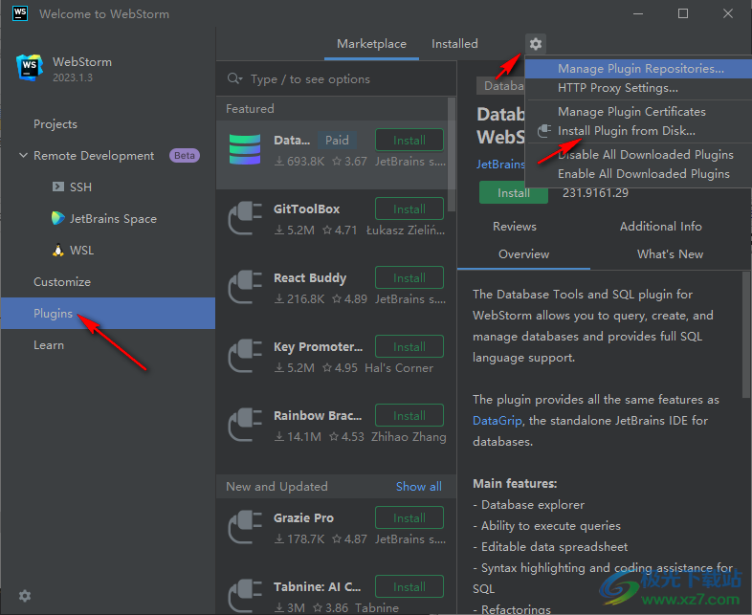Install the Tabnine plugin

click(409, 586)
